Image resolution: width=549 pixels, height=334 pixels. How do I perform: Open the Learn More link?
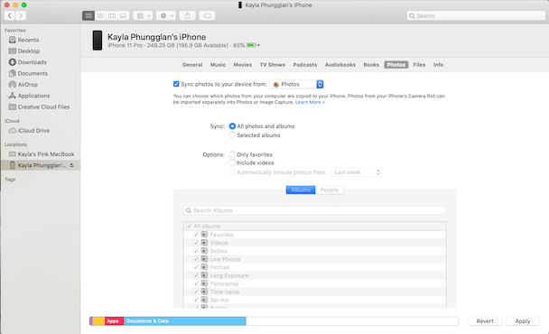(x=310, y=102)
